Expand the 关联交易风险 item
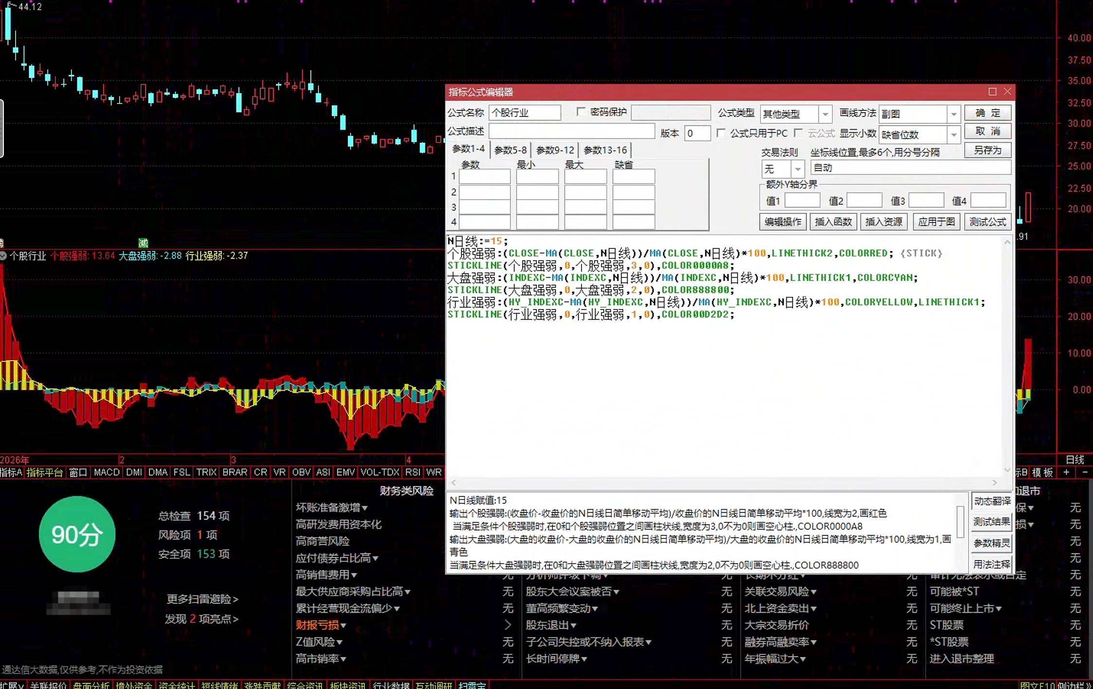The height and width of the screenshot is (689, 1093). click(780, 592)
